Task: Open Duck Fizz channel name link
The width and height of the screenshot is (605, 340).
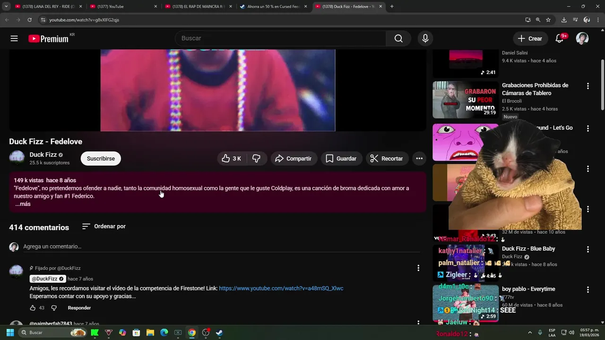Action: [x=43, y=155]
